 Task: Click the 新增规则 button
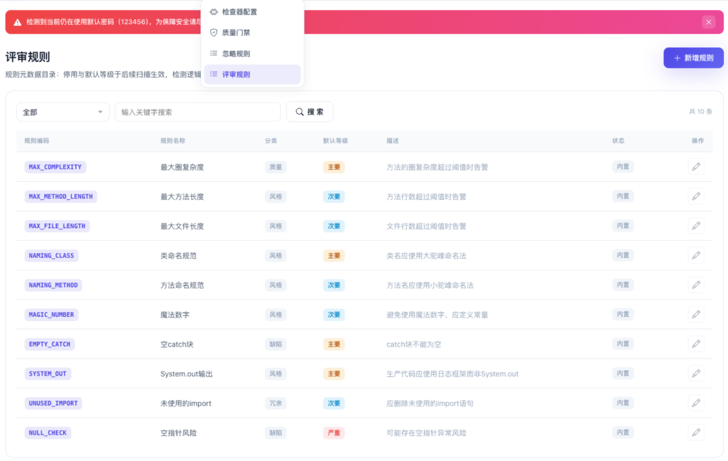(693, 58)
